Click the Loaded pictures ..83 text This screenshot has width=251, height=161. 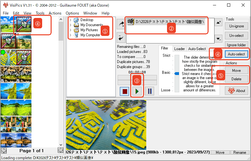[x=132, y=52]
